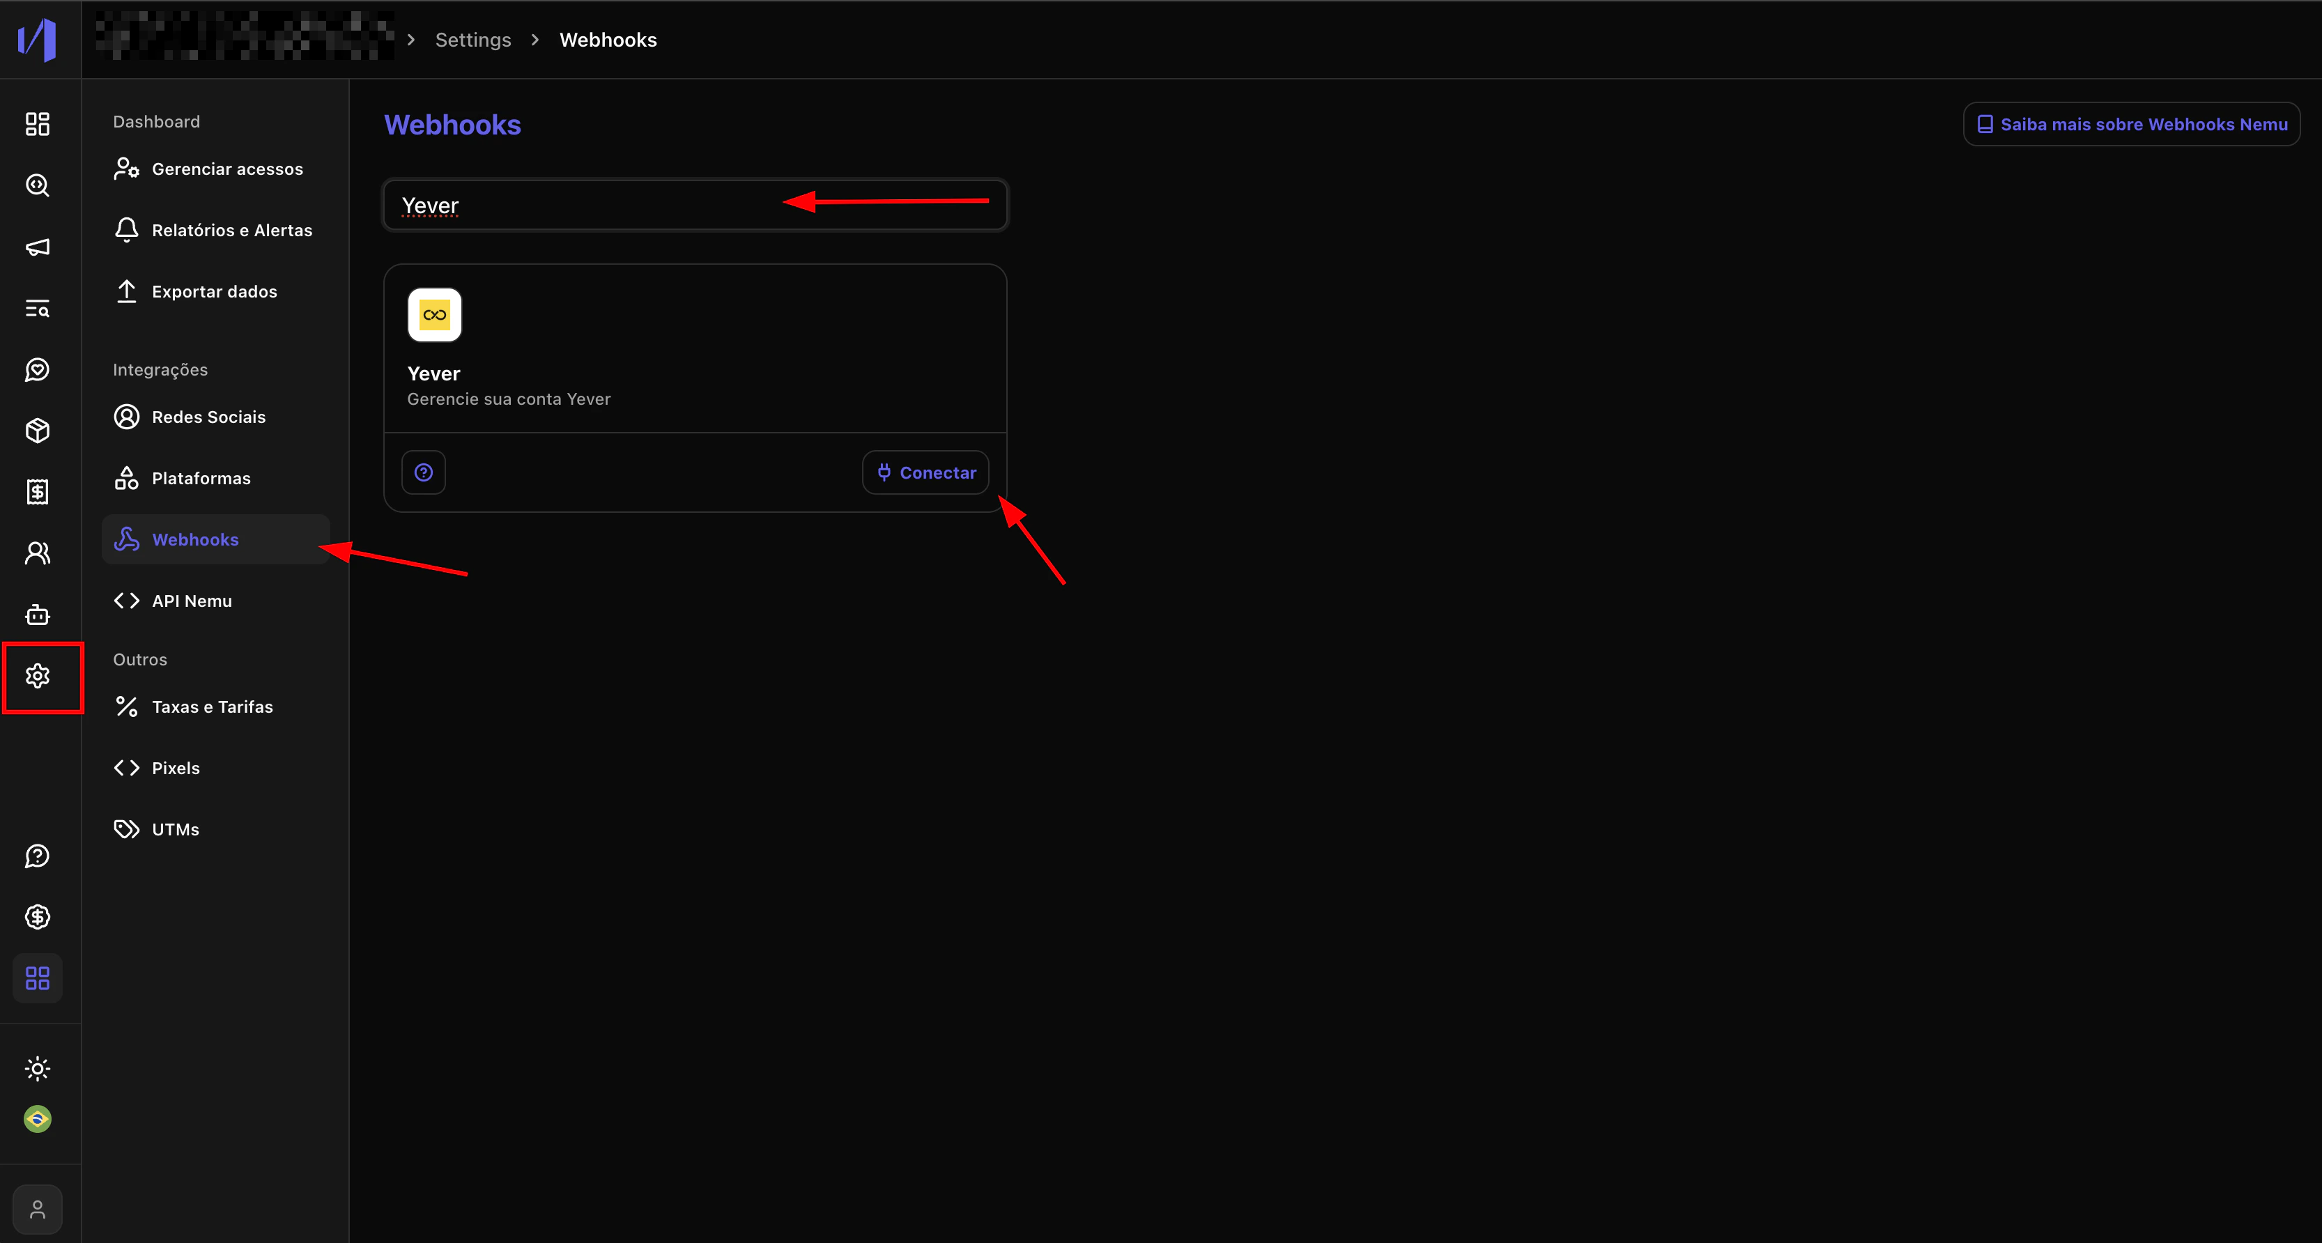2322x1243 pixels.
Task: Select Webhooks in the settings menu
Action: click(x=196, y=540)
